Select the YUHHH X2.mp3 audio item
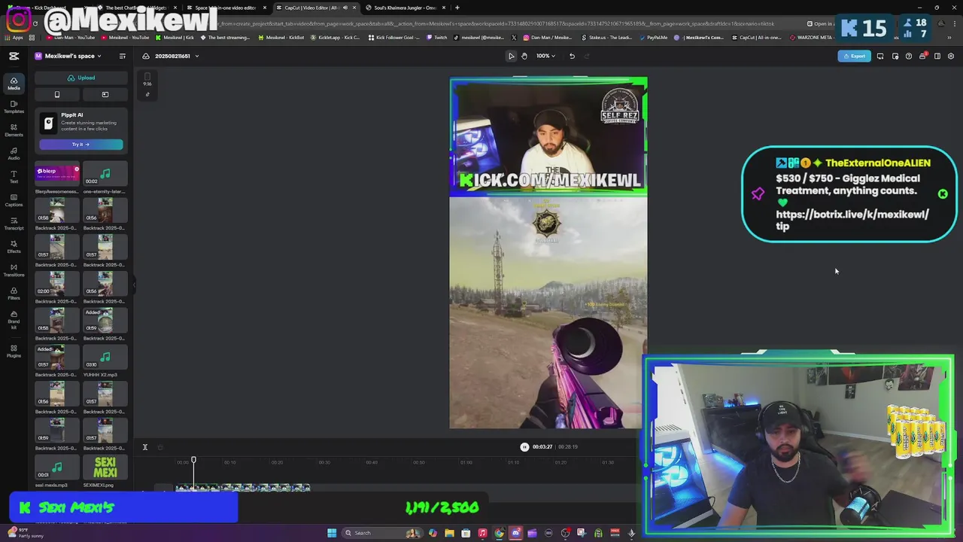Viewport: 963px width, 542px height. click(x=105, y=358)
